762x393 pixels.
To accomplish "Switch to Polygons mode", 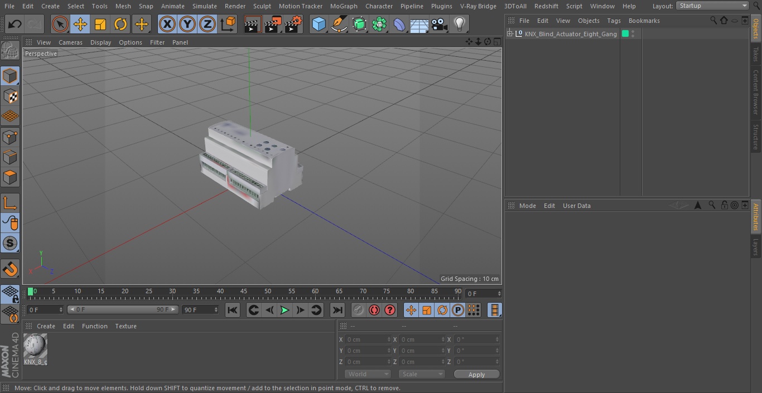I will click(10, 177).
